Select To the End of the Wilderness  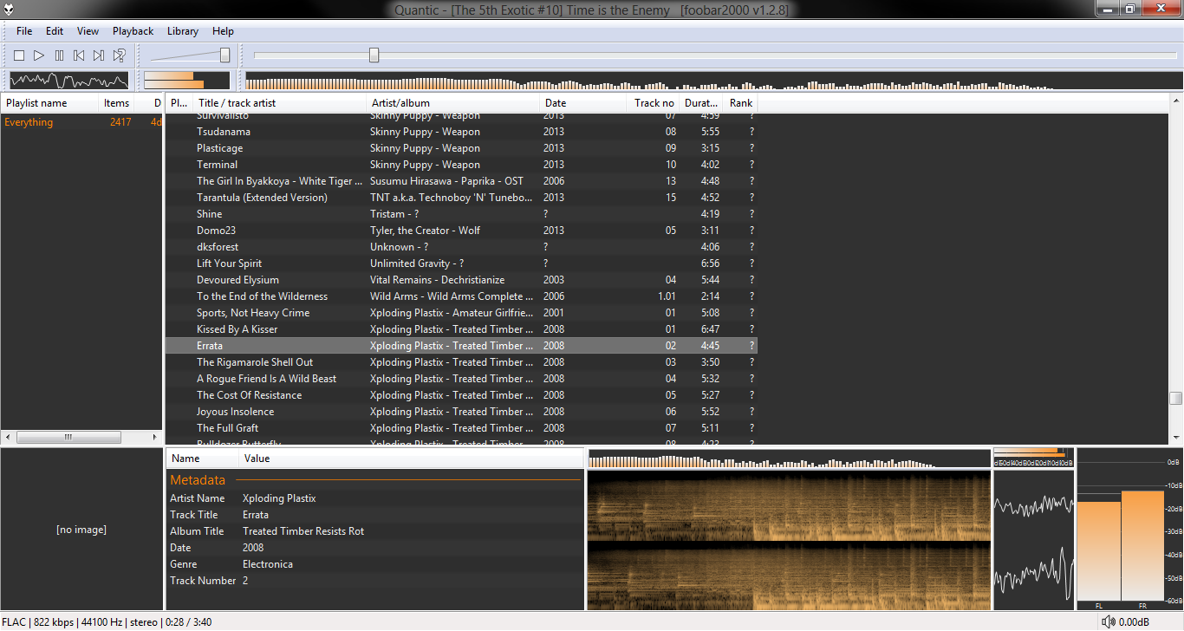[x=461, y=296]
